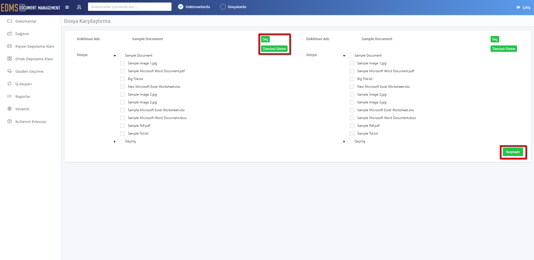The image size is (534, 260).
Task: Select right Big File.txt file name
Action: pyautogui.click(x=365, y=79)
